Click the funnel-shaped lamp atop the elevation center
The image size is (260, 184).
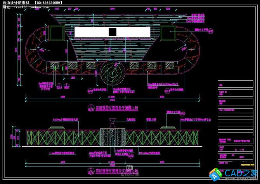pos(112,123)
